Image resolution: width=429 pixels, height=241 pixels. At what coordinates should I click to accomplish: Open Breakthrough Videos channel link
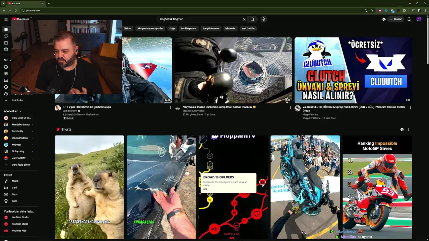(193, 111)
